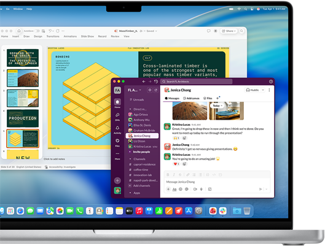This screenshot has height=246, width=325.
Task: Toggle strikethrough in Slack composer
Action: click(x=180, y=175)
